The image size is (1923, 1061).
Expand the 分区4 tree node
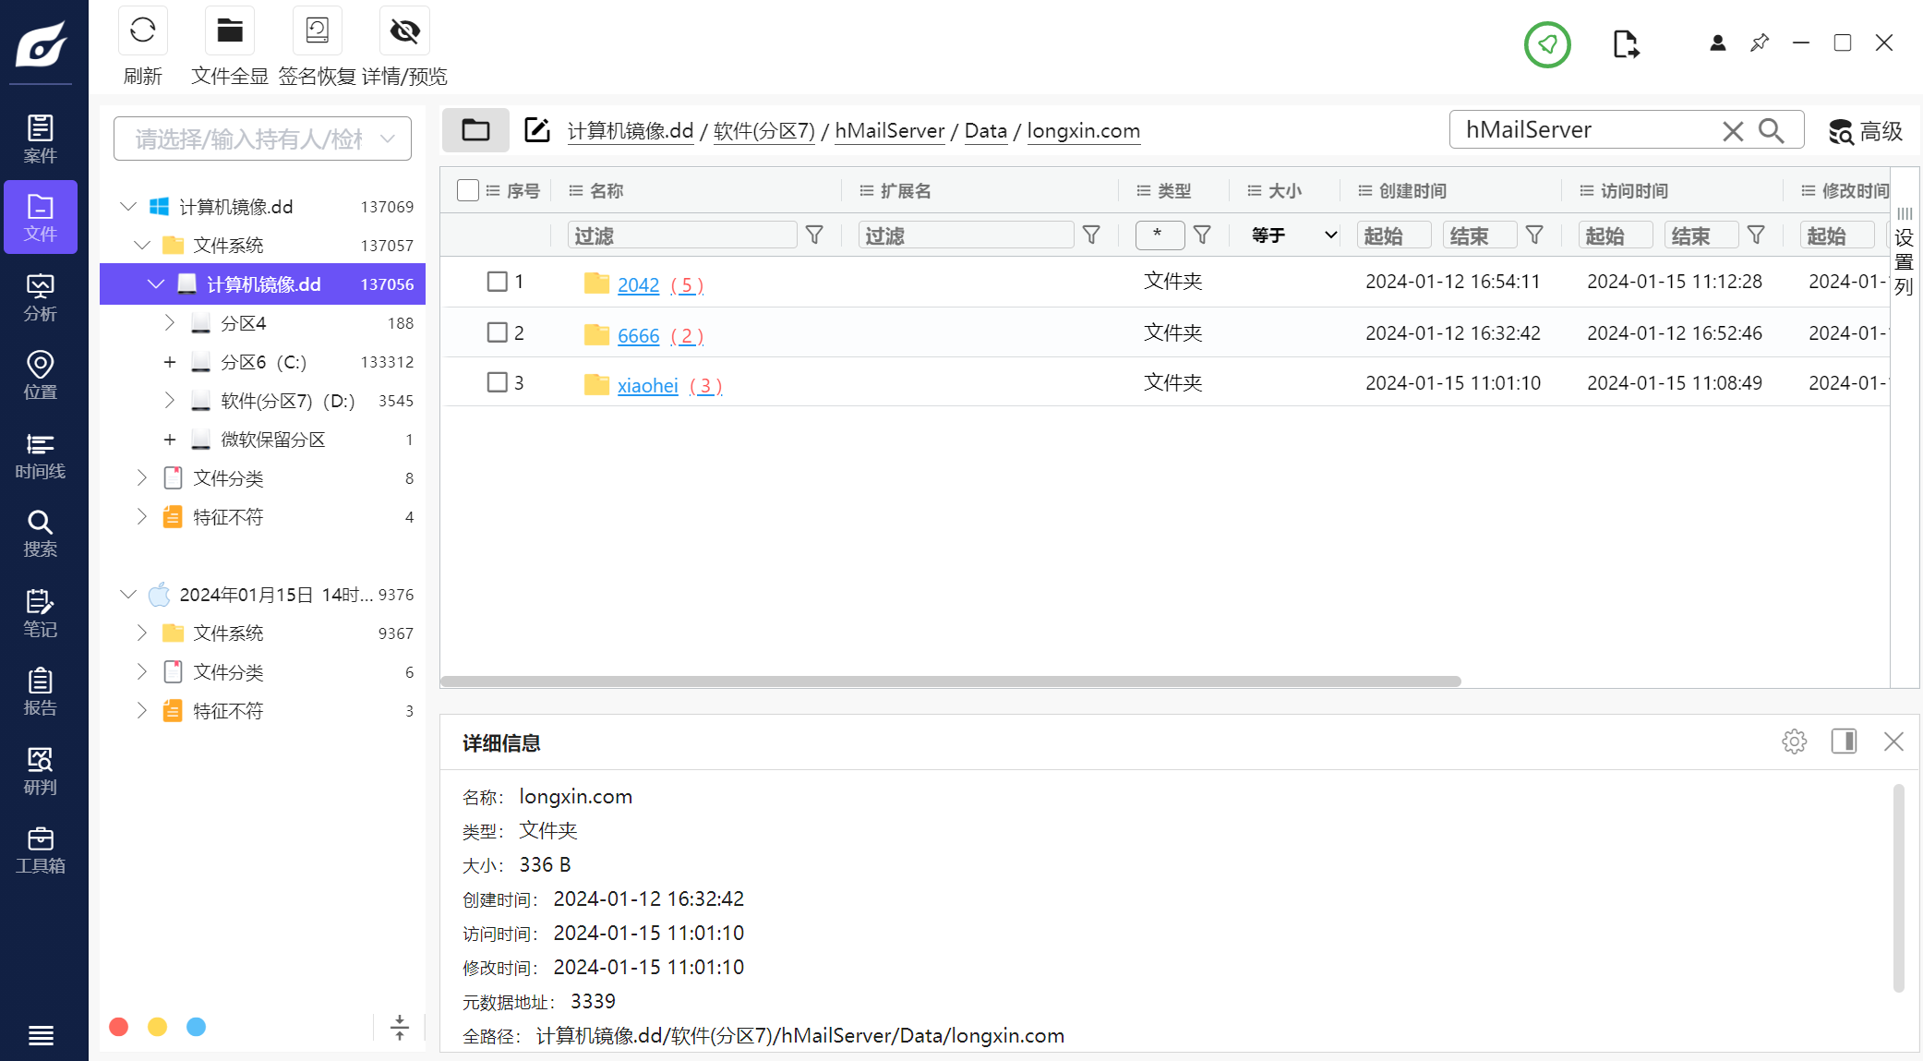click(x=169, y=323)
